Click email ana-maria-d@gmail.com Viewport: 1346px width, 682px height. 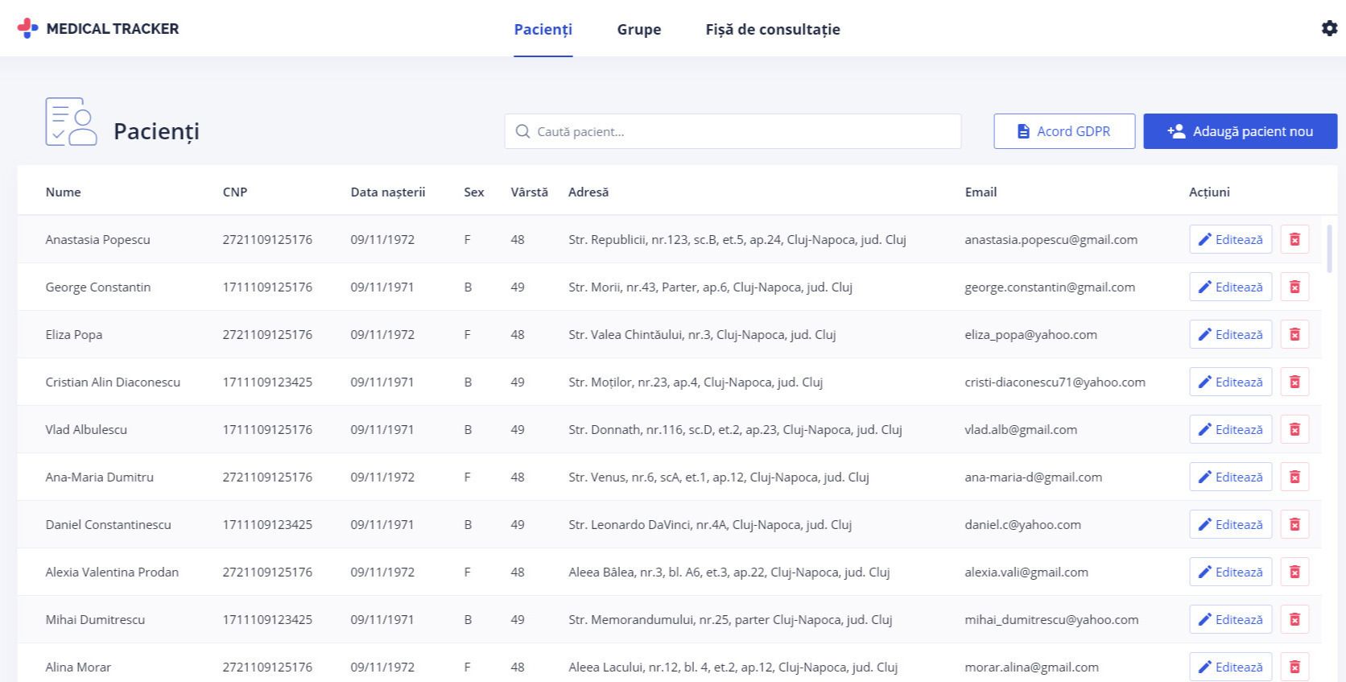1033,477
